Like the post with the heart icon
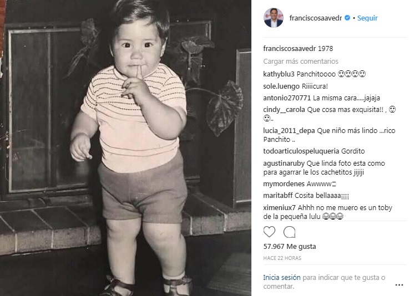Viewport: 409px width, 296px height. click(x=269, y=232)
